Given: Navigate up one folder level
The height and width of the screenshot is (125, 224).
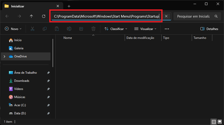Looking at the screenshot, I should coord(31,16).
